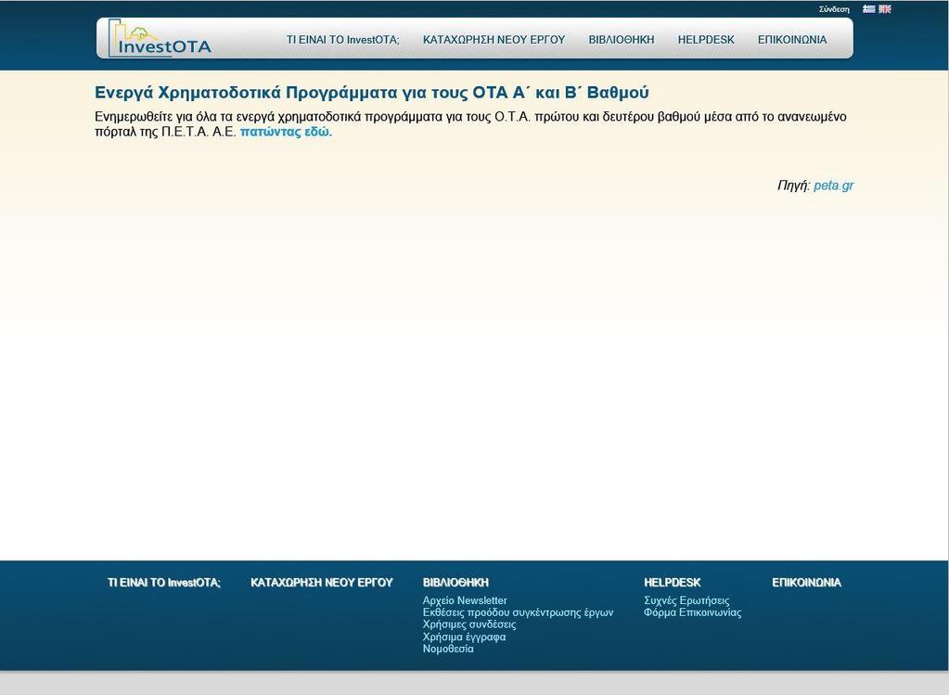Open ΒΙΒΛΙΟΘΗΚΗ in top menu
Viewport: 949px width, 695px height.
[622, 40]
